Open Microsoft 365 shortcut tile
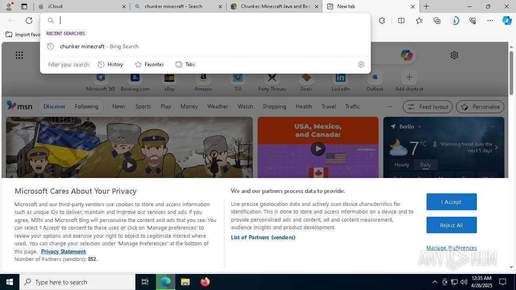Viewport: 516px width, 290px height. [101, 82]
